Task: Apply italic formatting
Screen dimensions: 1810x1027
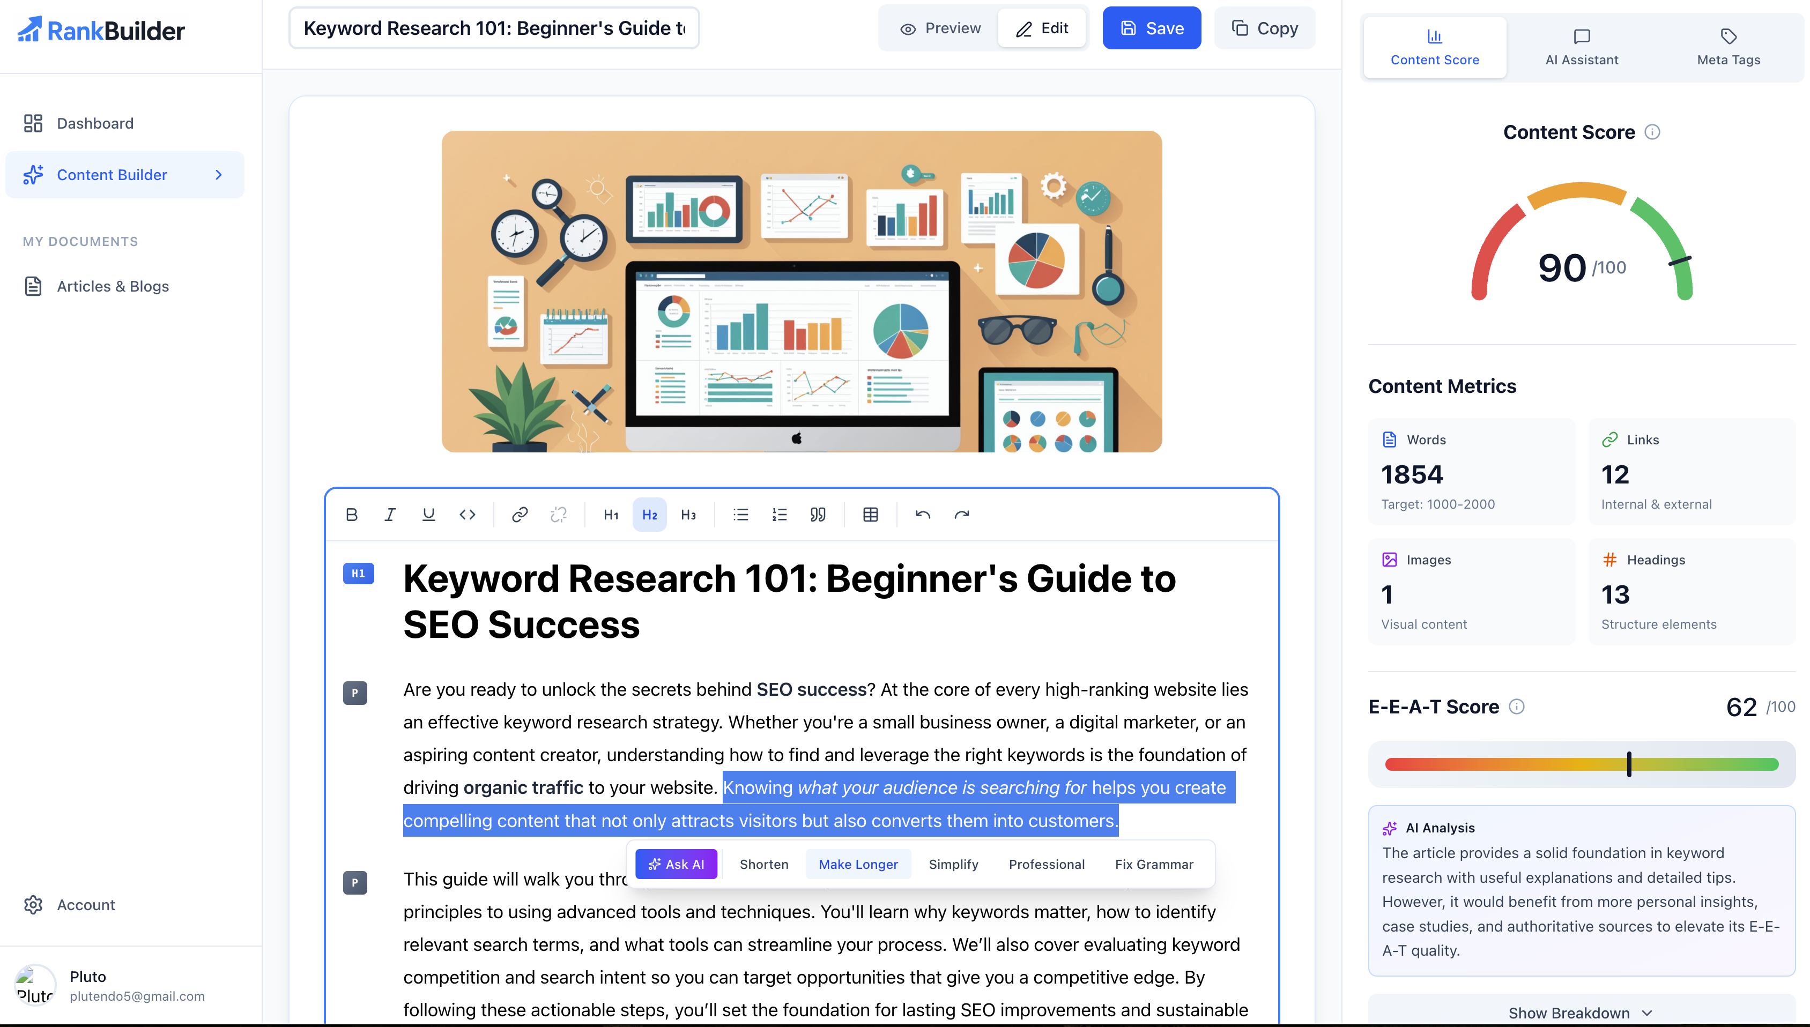Action: [x=390, y=515]
